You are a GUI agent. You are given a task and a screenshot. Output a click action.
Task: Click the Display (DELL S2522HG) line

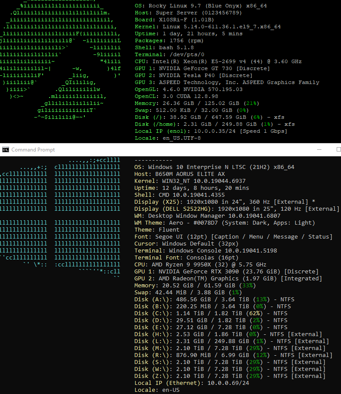237,209
